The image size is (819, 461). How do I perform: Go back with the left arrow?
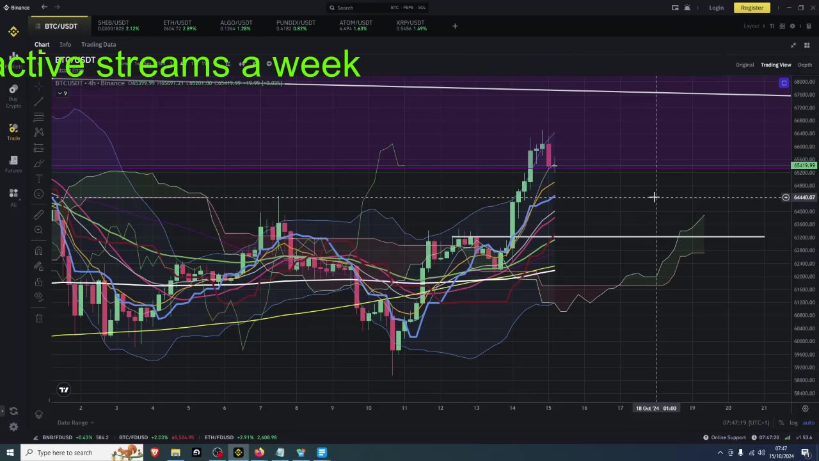[44, 8]
